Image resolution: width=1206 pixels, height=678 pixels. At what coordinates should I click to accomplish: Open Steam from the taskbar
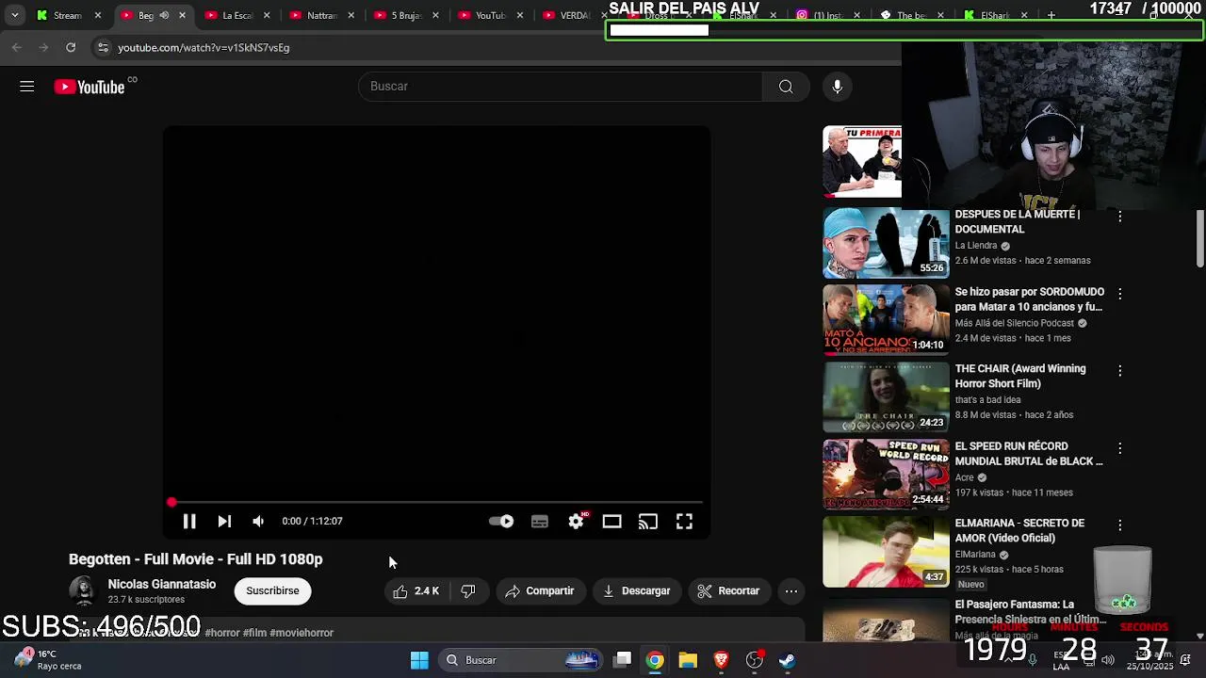tap(787, 660)
